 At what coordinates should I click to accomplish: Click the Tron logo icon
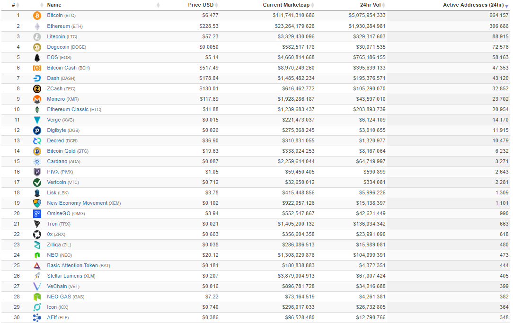click(37, 224)
